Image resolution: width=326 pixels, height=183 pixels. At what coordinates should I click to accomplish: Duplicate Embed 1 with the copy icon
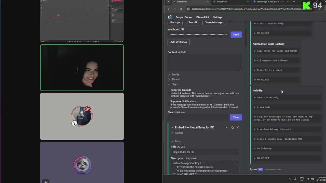[232, 127]
